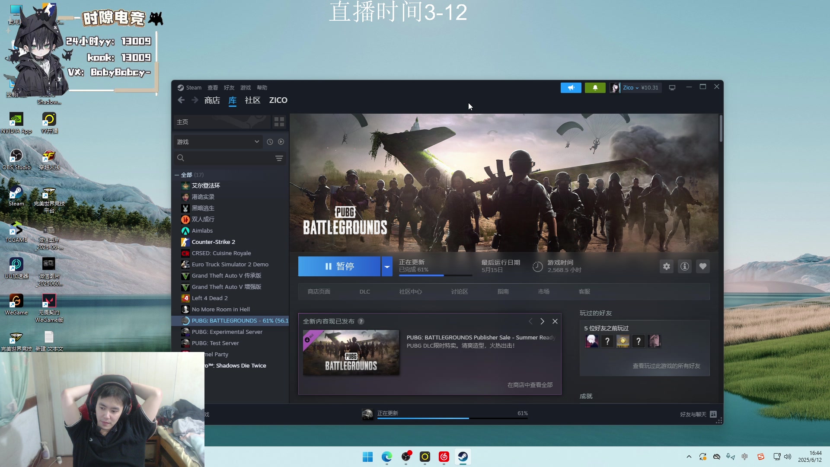Screen dimensions: 830x467
Task: Open what's new help question mark
Action: (361, 321)
